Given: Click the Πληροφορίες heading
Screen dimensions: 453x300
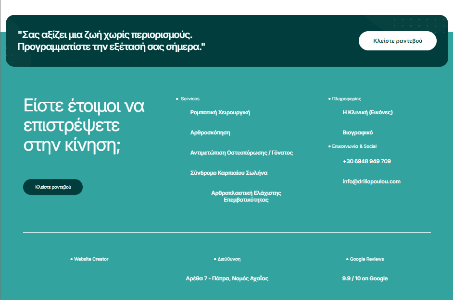Looking at the screenshot, I should tap(347, 99).
